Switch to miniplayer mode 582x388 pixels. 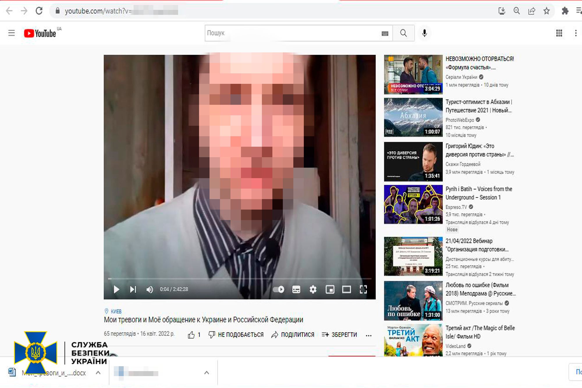[330, 289]
